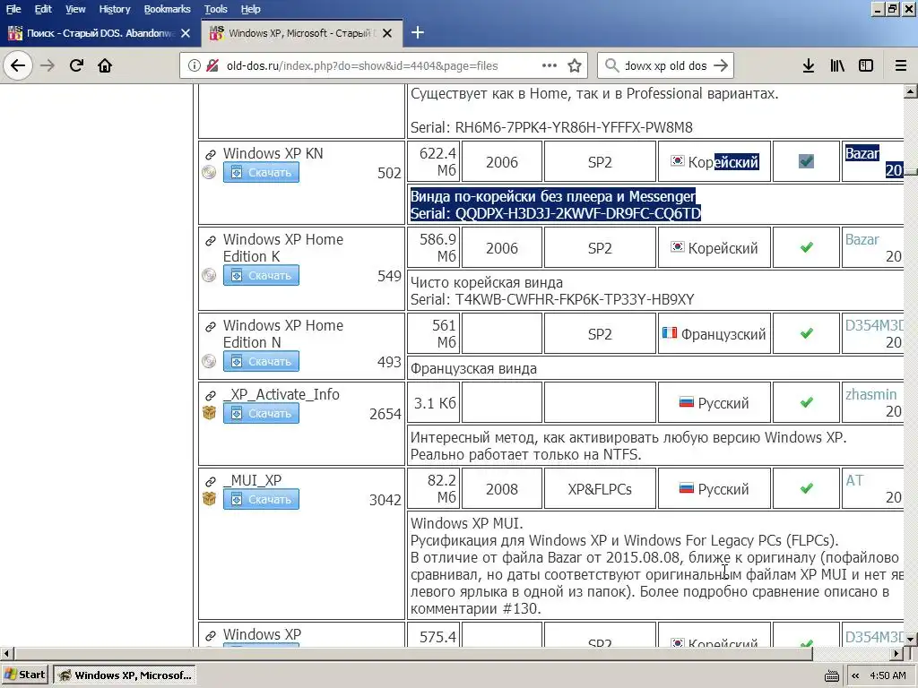918x688 pixels.
Task: Click the archive box icon of _XP_Activate_Info
Action: [x=209, y=413]
